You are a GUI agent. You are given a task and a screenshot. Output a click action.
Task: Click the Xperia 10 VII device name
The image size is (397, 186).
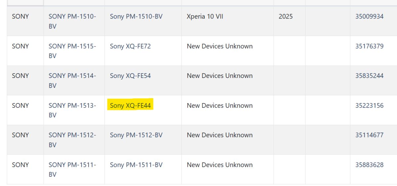(205, 17)
